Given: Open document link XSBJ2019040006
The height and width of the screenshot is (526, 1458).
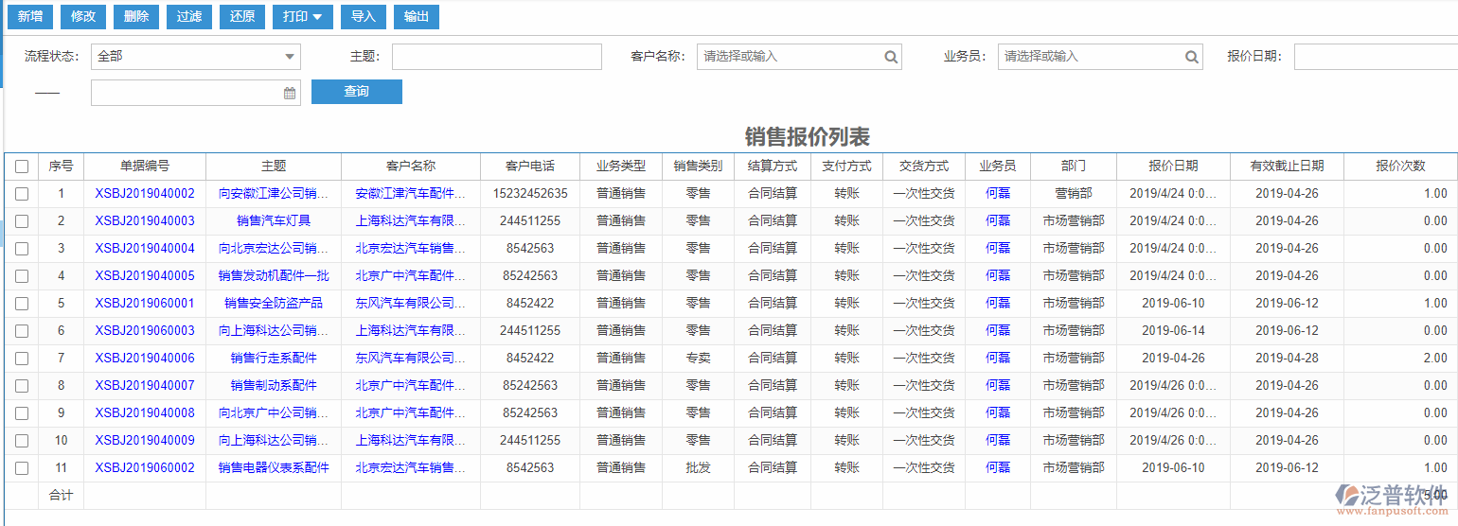Looking at the screenshot, I should click(145, 359).
